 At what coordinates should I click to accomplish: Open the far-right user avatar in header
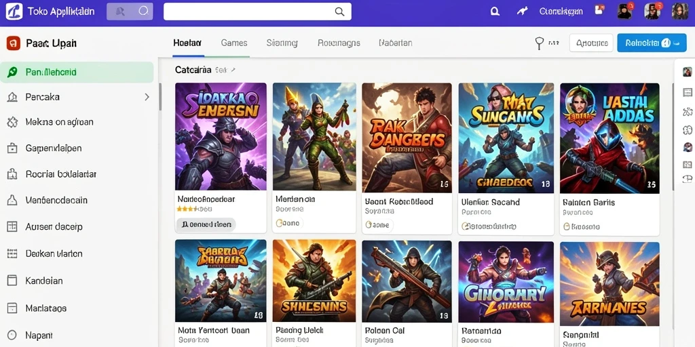(x=679, y=12)
